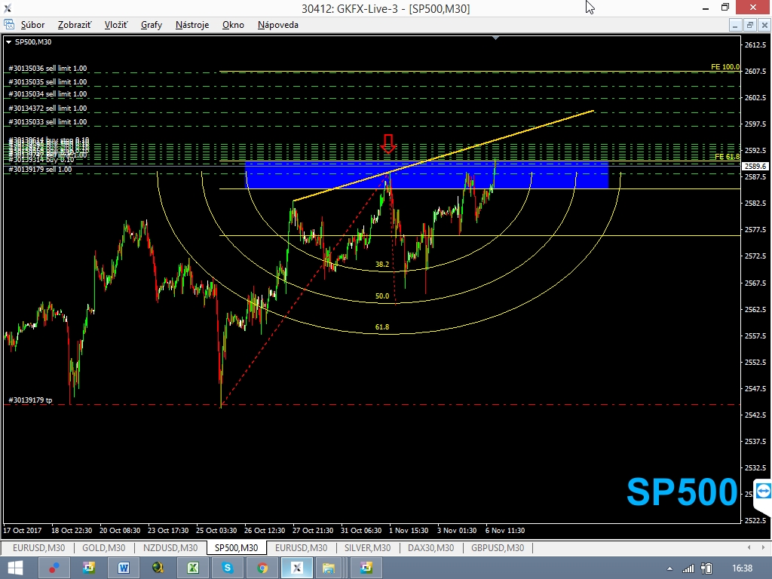Open the red-blue dots taskbar icon
772x579 pixels.
(x=54, y=568)
